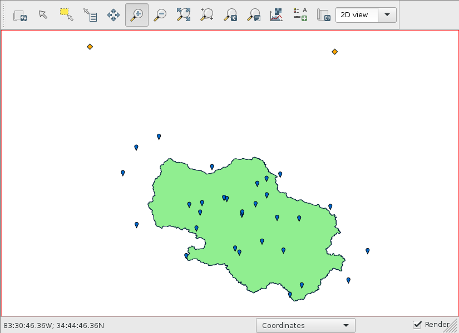459x333 pixels.
Task: Choose the Query map layers tool
Action: pyautogui.click(x=90, y=15)
